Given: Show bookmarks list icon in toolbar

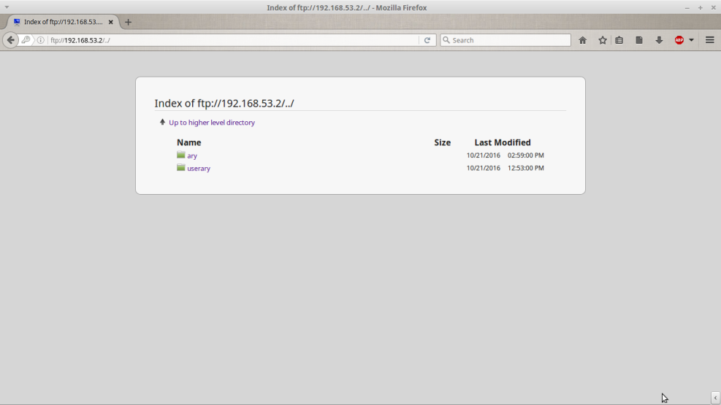Looking at the screenshot, I should 619,40.
